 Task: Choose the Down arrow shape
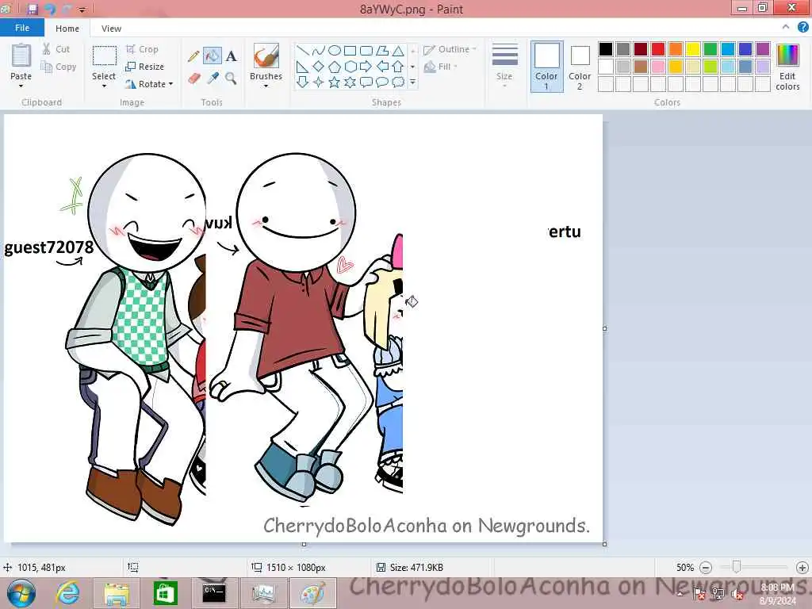pos(303,82)
